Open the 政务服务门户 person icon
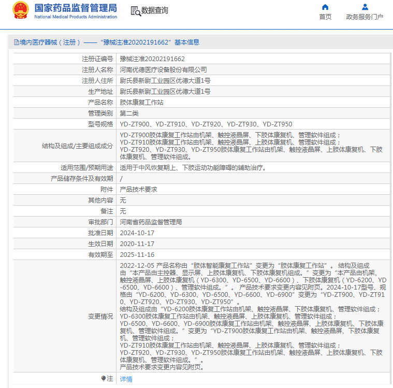The height and width of the screenshot is (388, 393). coord(365,7)
